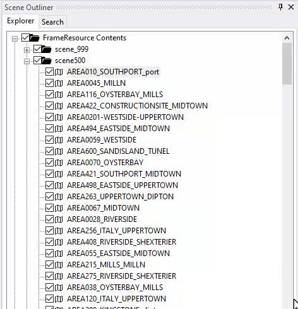The width and height of the screenshot is (298, 309).
Task: Select the AREA263_UPPERTOWN_DIPTON row
Action: [x=120, y=197]
